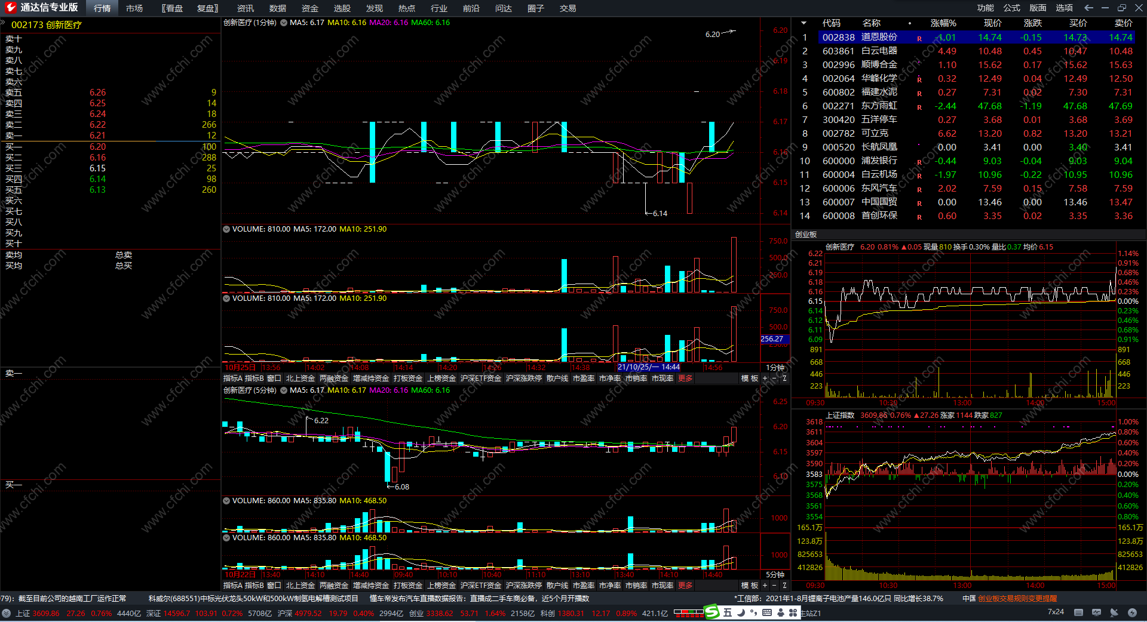
Task: Open the round arrow beside 创新医疗(1分钟) title
Action: point(284,23)
